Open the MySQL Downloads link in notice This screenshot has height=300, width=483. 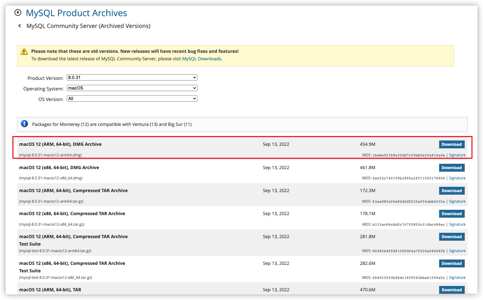202,59
